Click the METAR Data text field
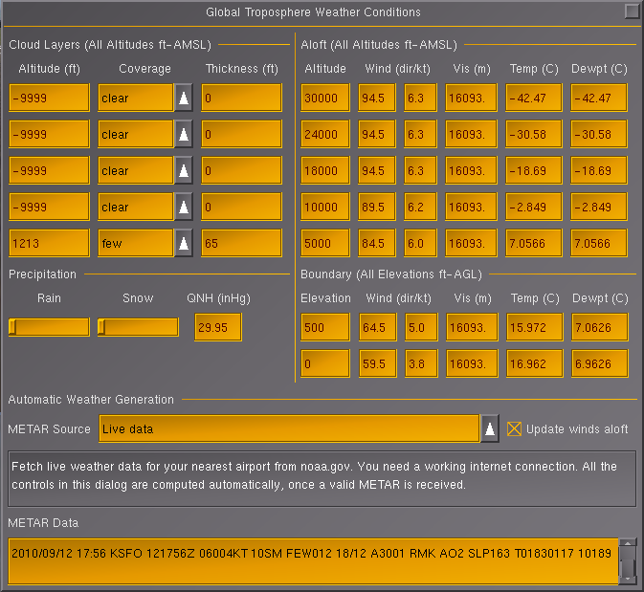The image size is (644, 592). tap(313, 561)
